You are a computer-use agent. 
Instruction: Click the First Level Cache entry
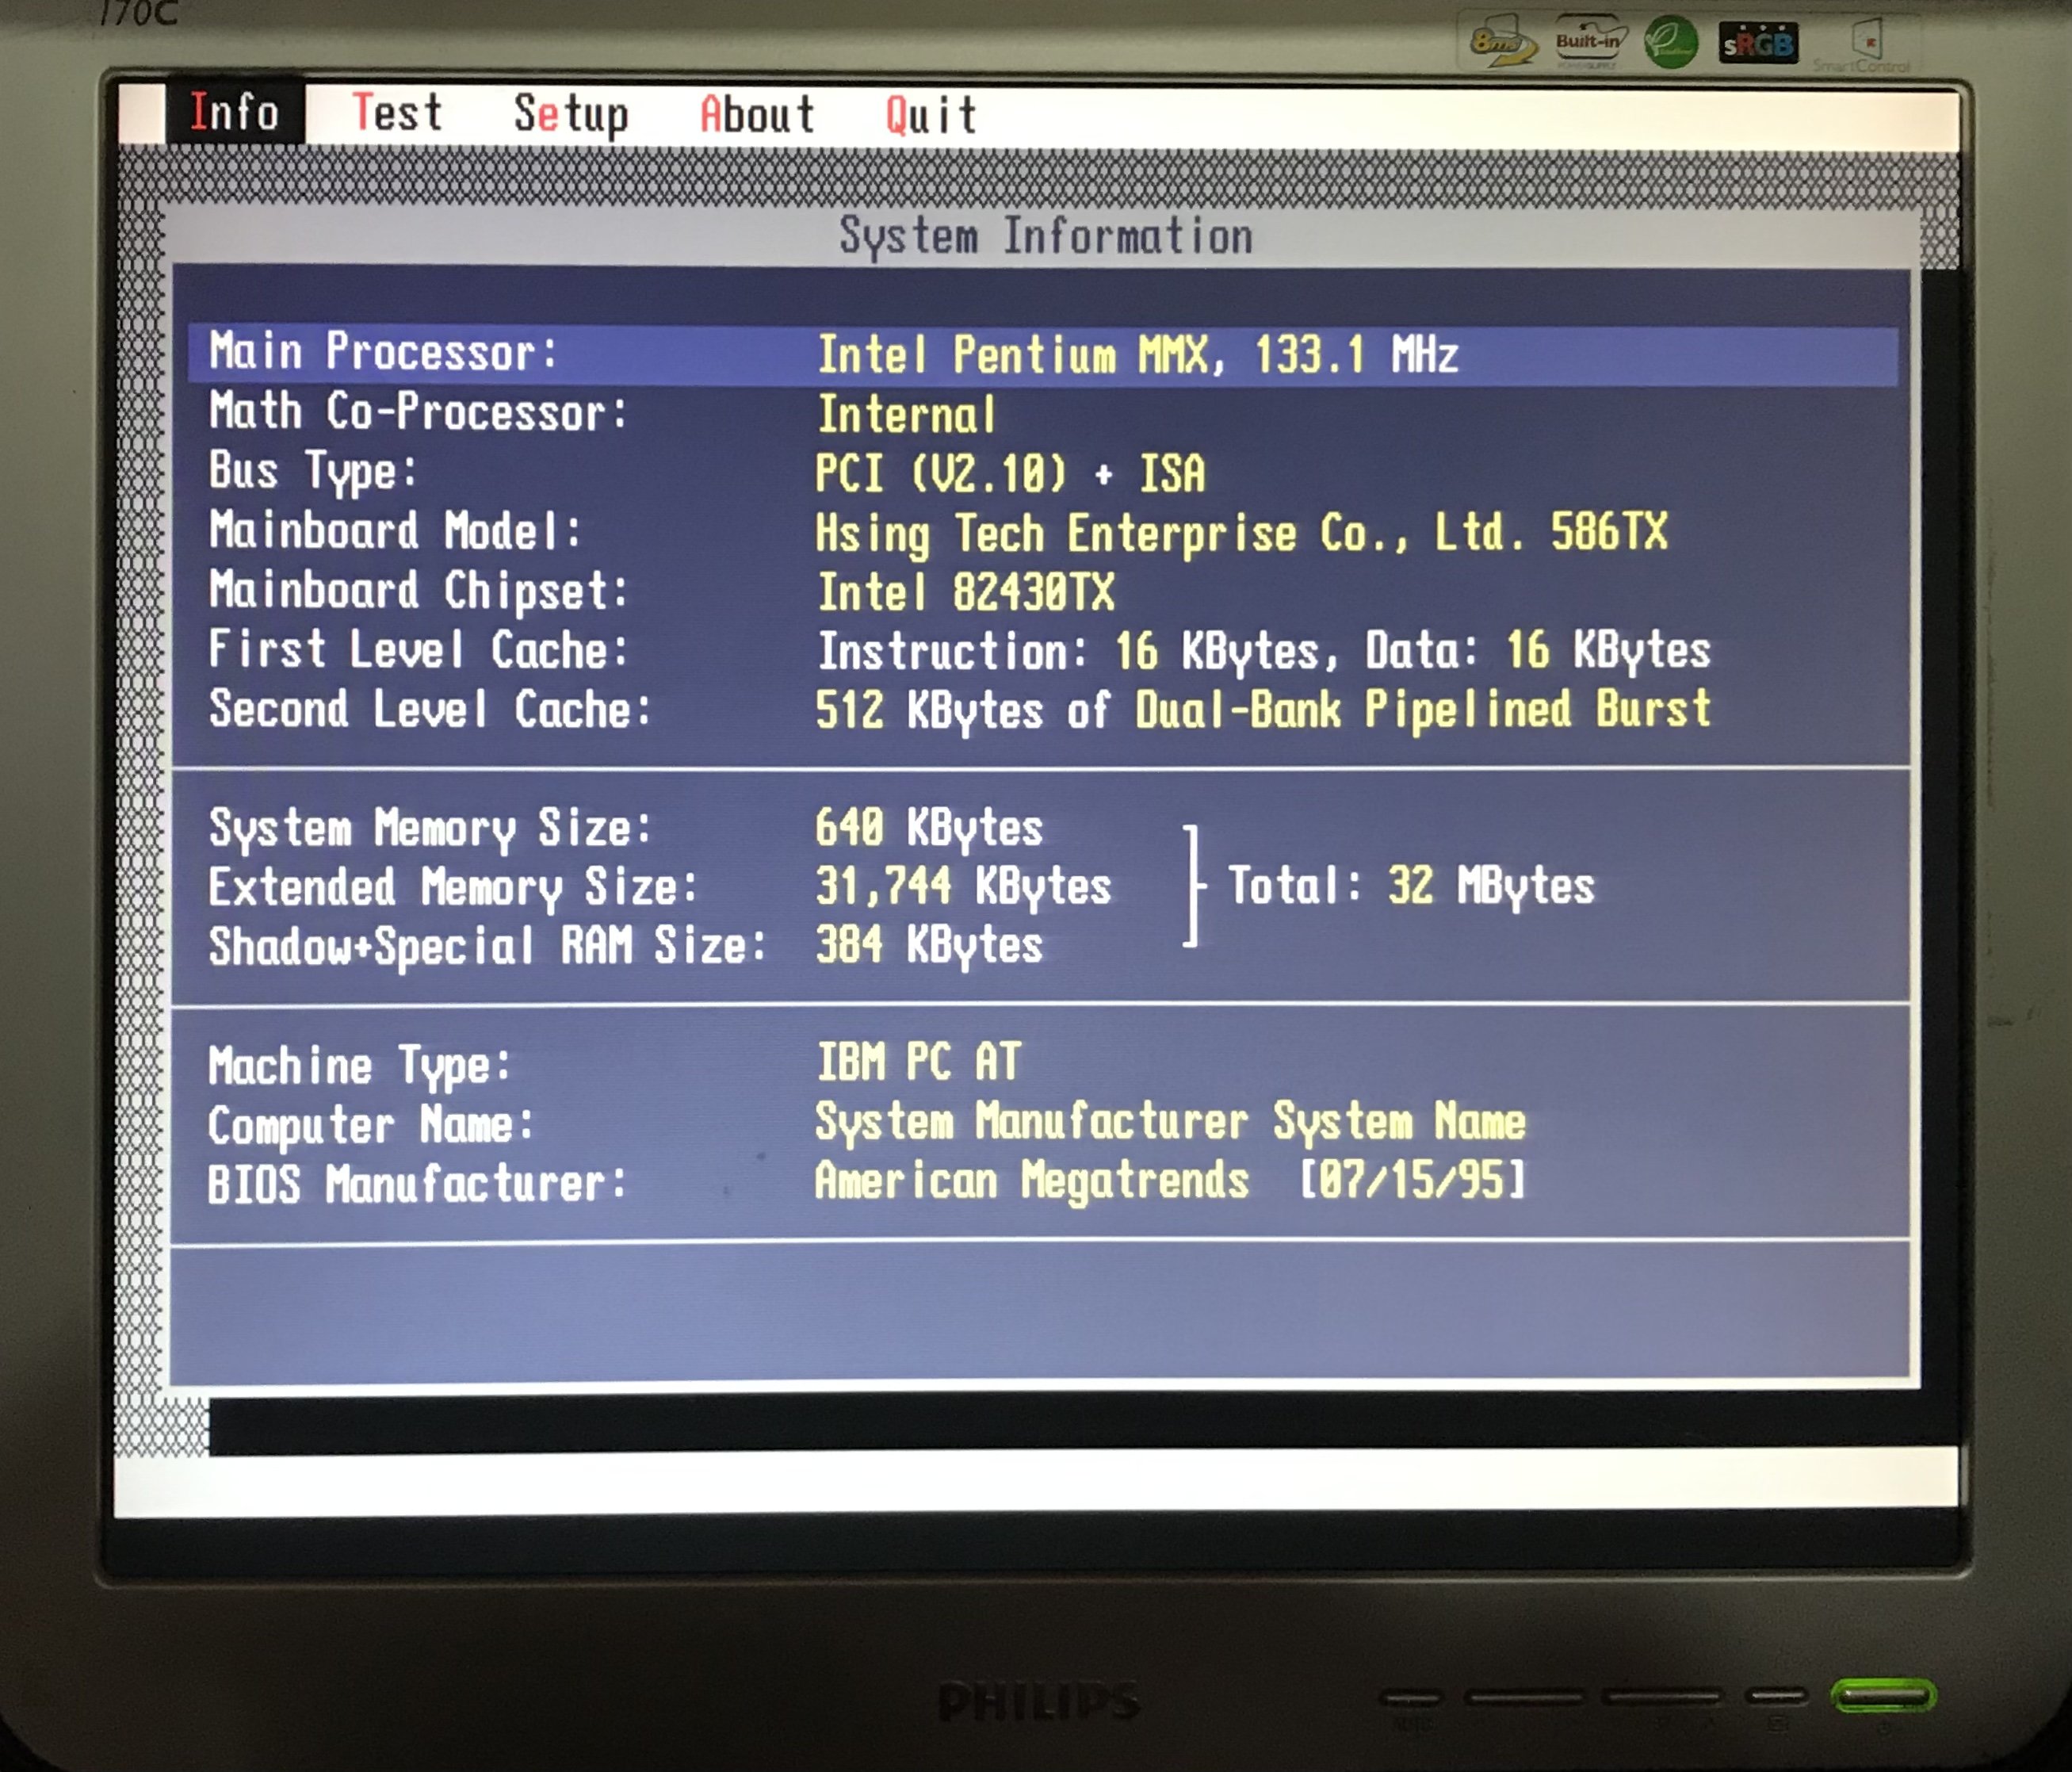[x=418, y=650]
